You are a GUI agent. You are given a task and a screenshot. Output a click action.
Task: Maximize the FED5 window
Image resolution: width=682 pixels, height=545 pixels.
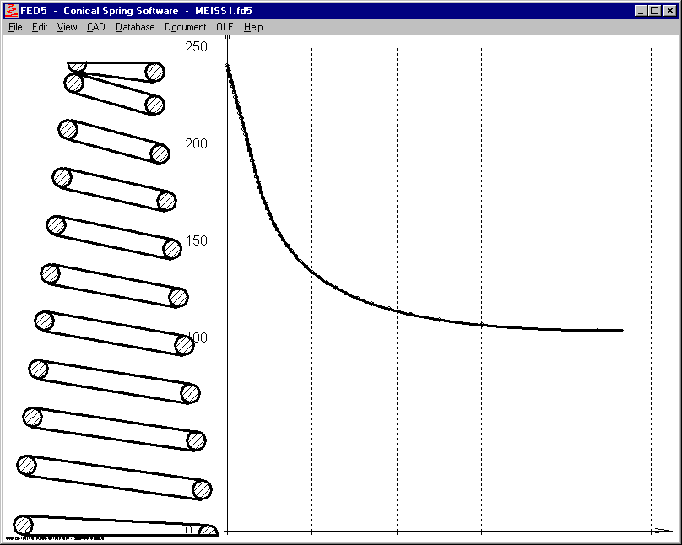pyautogui.click(x=654, y=11)
